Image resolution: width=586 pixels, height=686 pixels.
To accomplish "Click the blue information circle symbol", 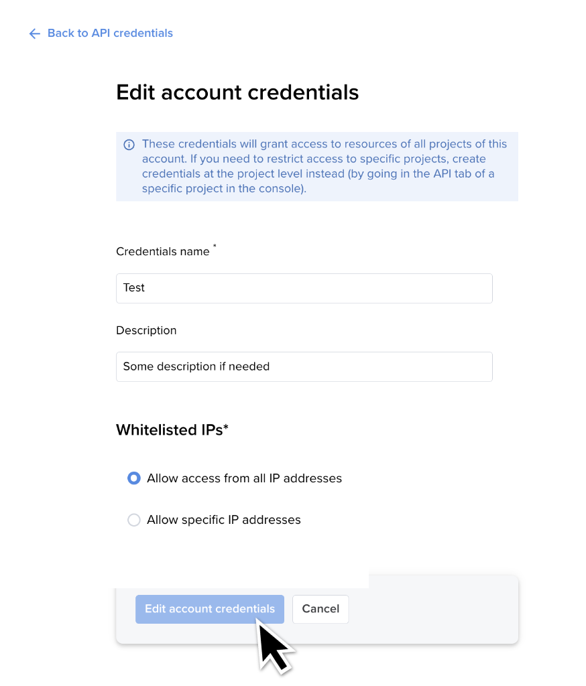I will [127, 144].
